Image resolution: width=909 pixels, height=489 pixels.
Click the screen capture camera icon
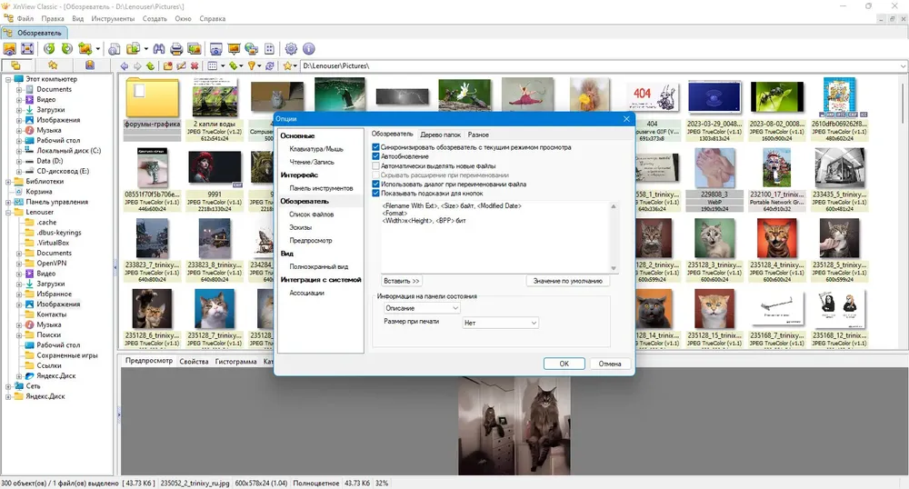pyautogui.click(x=215, y=49)
